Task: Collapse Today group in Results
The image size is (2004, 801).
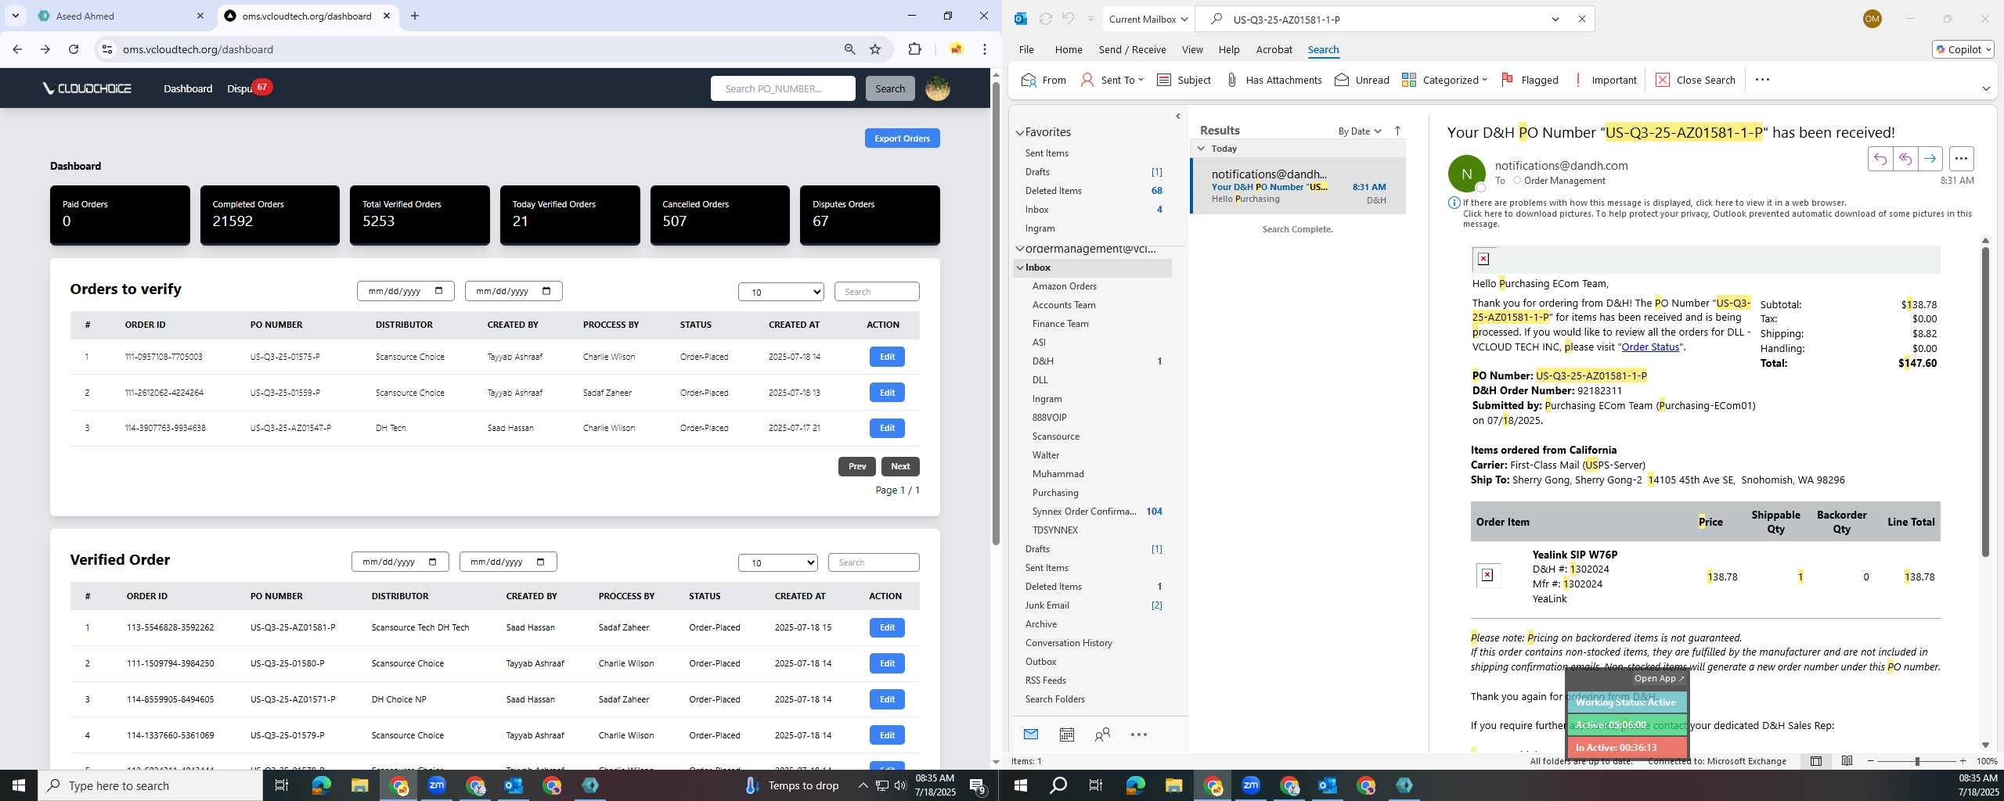Action: pyautogui.click(x=1201, y=149)
